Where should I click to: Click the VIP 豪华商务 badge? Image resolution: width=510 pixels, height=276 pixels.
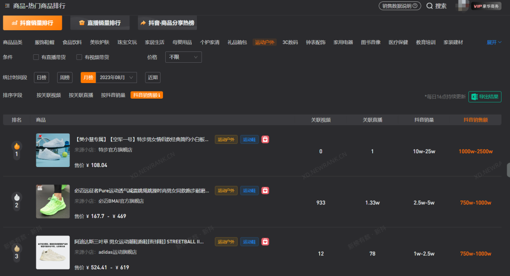(x=485, y=6)
